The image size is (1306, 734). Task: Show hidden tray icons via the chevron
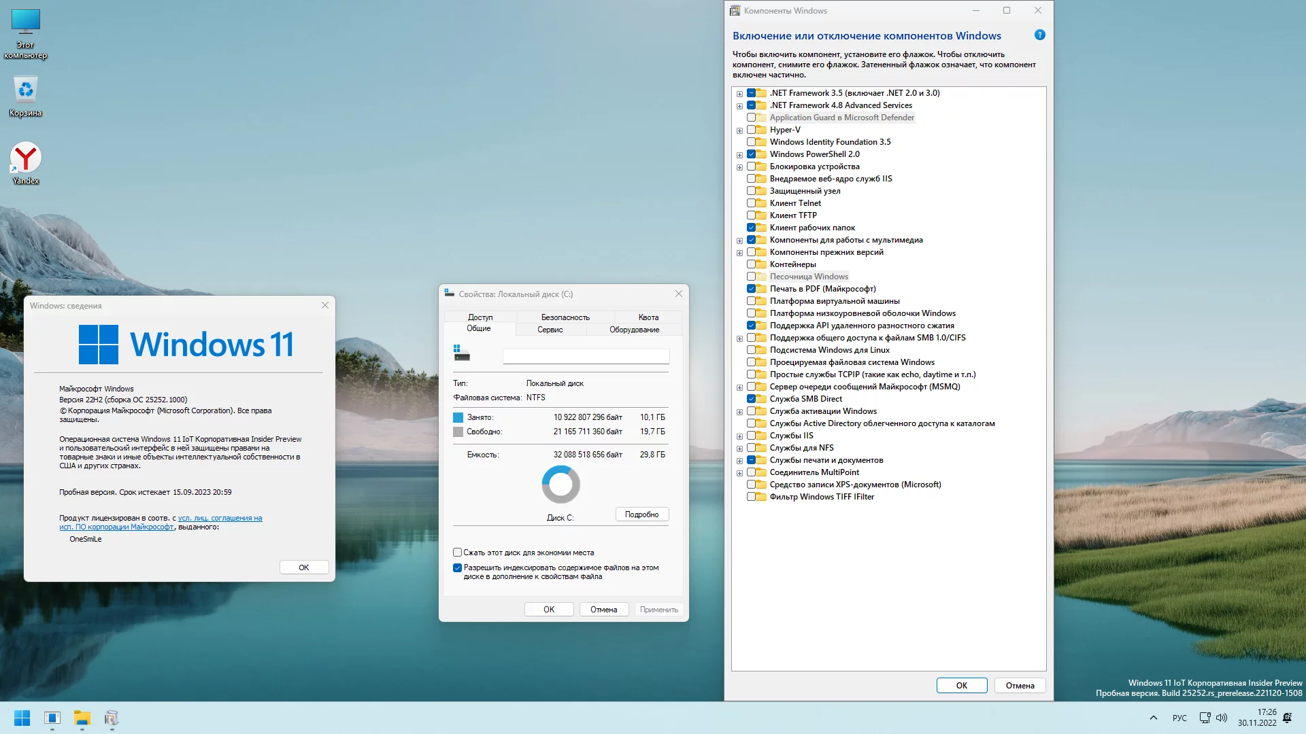click(1153, 718)
